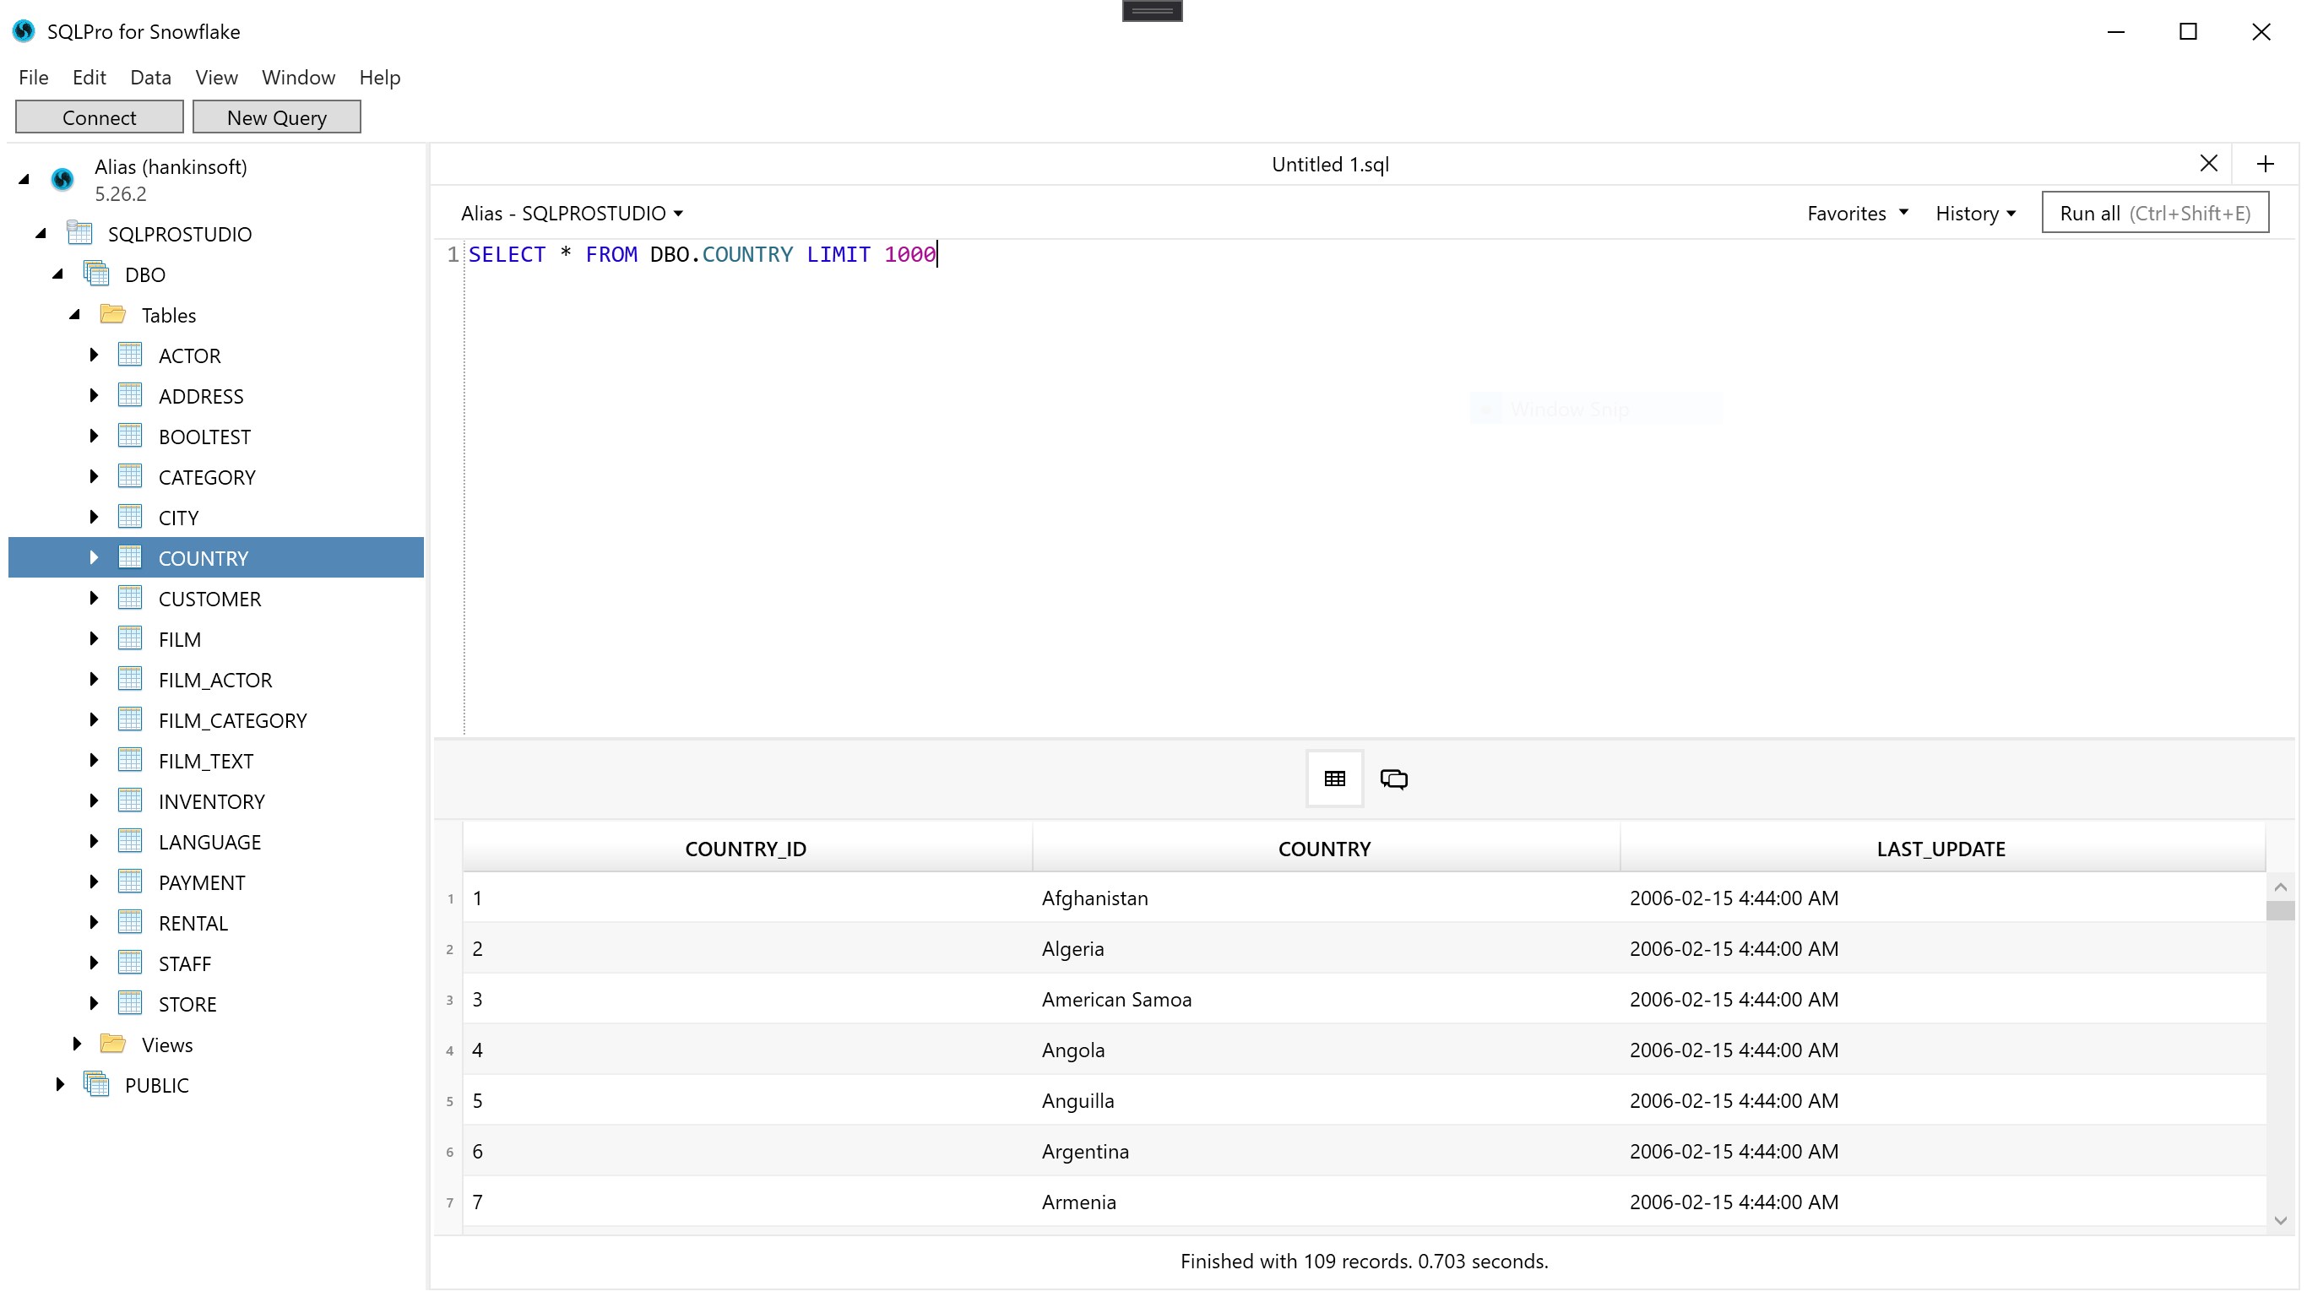
Task: Expand the Views folder
Action: [77, 1044]
